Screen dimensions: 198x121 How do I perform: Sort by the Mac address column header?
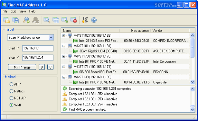(x=135, y=30)
